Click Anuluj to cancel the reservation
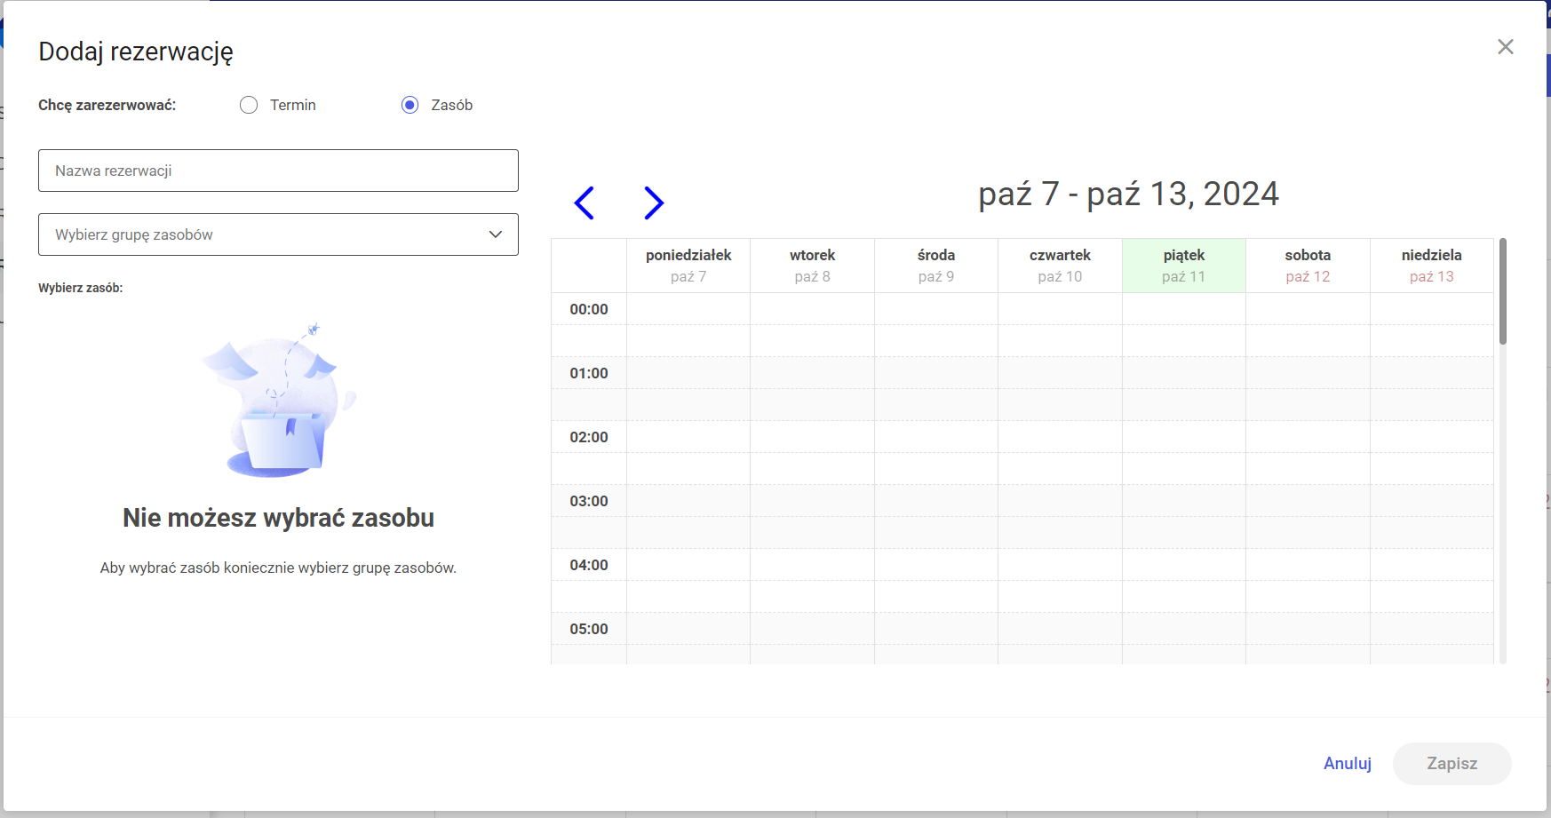The height and width of the screenshot is (818, 1551). 1347,764
